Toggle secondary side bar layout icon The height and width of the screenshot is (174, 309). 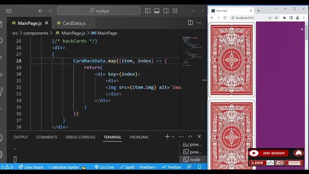click(166, 11)
